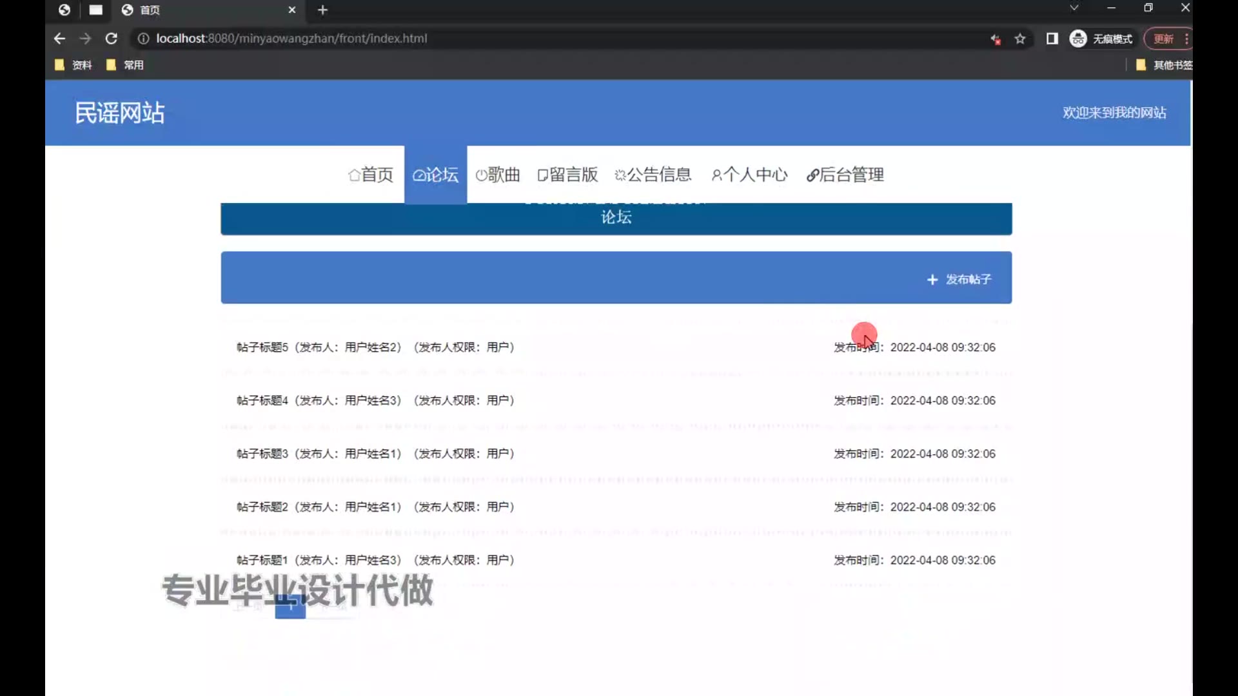
Task: Click the incognito mode profile icon
Action: 1078,39
